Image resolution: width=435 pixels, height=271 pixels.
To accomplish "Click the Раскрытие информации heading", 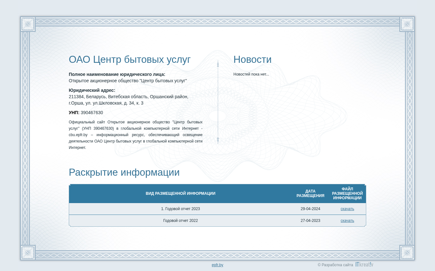I will (x=124, y=172).
